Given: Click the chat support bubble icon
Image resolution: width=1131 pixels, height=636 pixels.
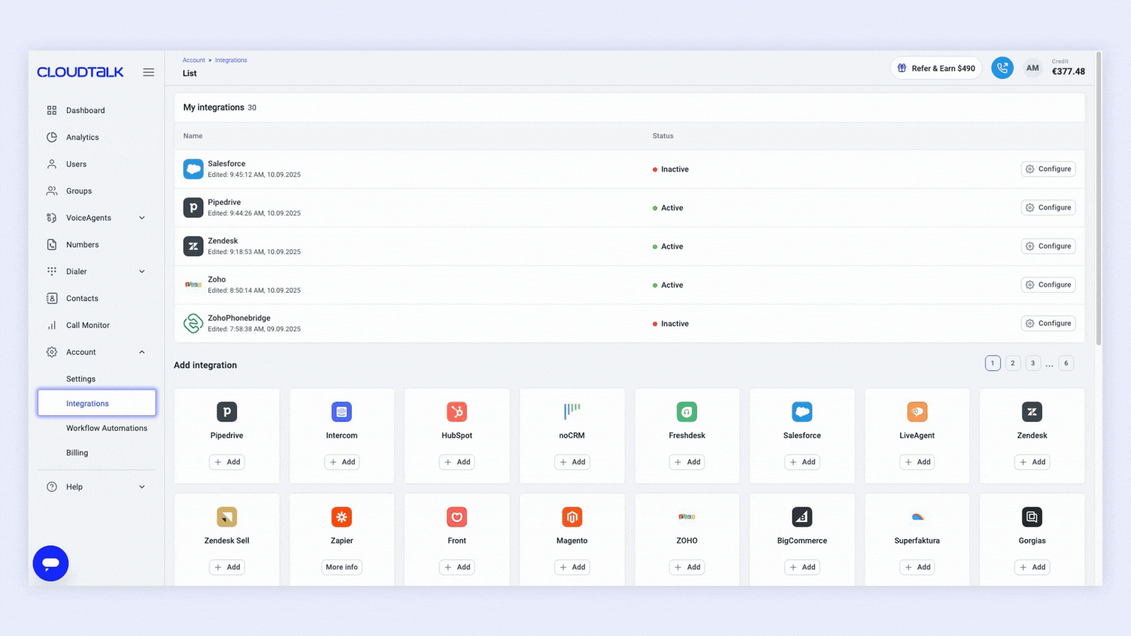Looking at the screenshot, I should coord(51,563).
